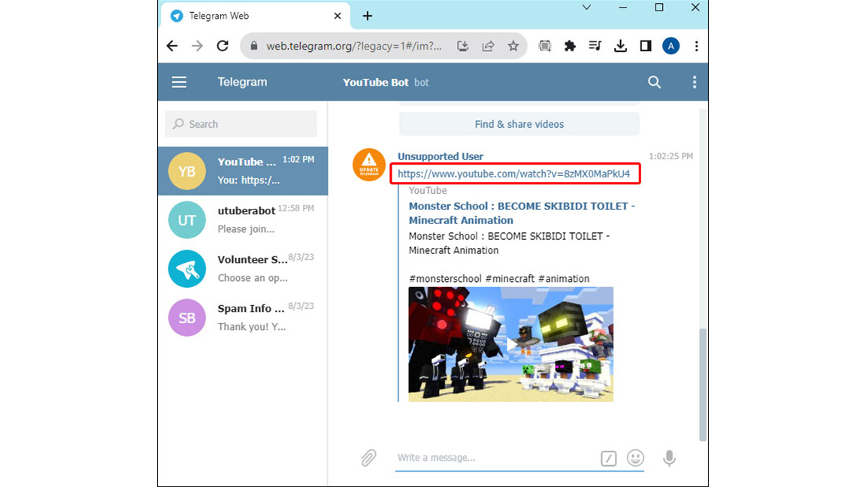Click the chat list Search field
The height and width of the screenshot is (487, 866).
241,124
